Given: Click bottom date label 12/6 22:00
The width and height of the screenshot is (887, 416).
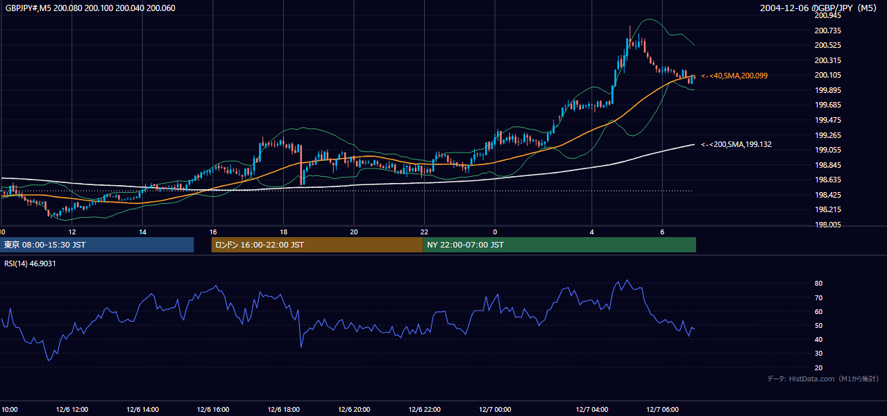Looking at the screenshot, I should pos(425,410).
